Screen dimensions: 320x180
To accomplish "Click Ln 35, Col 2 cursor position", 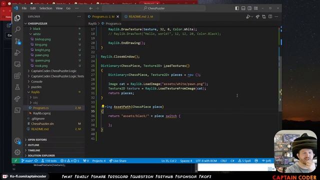I will [x=169, y=161].
